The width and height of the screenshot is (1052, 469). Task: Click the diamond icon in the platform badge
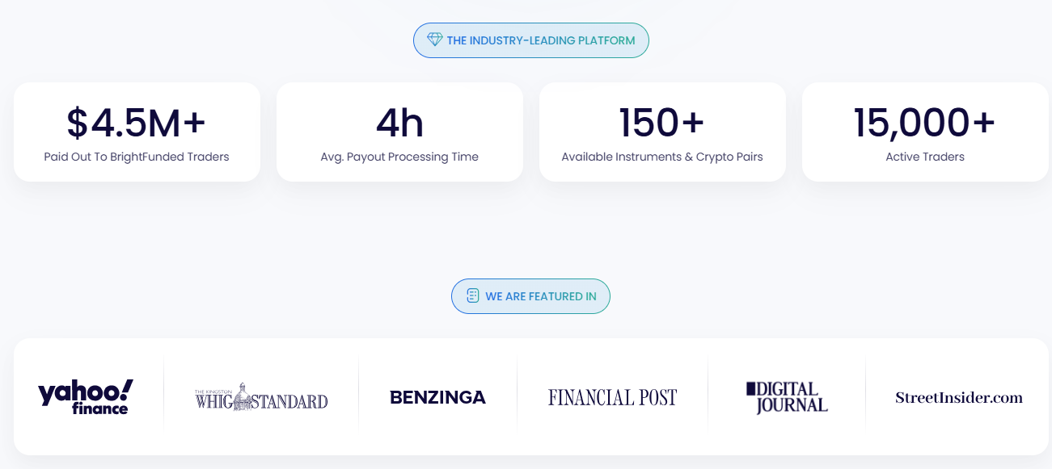tap(434, 40)
